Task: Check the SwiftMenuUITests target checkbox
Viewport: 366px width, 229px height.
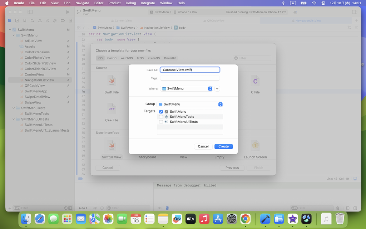Action: (x=161, y=122)
